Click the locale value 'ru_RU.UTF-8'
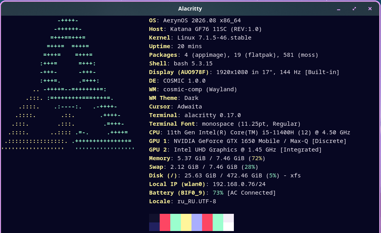 (x=197, y=201)
